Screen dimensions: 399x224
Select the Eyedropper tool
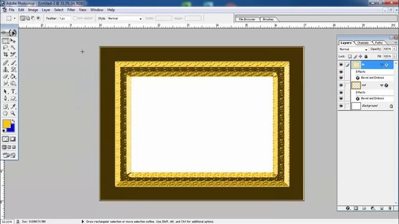[x=13, y=106]
